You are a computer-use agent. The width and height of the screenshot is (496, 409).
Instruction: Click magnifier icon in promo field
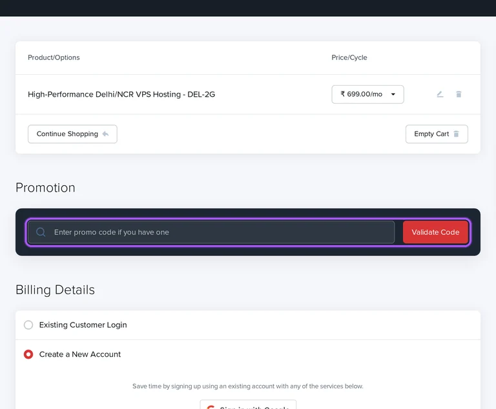[x=41, y=232]
